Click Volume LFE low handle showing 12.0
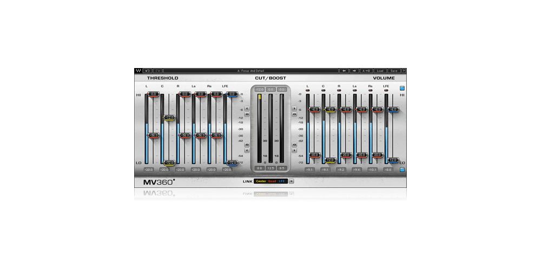Image resolution: width=541 pixels, height=270 pixels. pos(393,160)
